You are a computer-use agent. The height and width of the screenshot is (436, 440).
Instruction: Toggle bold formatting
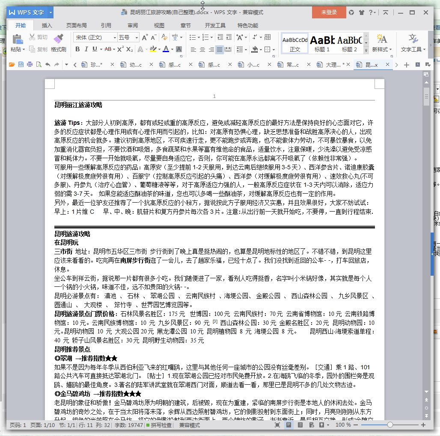click(x=77, y=49)
